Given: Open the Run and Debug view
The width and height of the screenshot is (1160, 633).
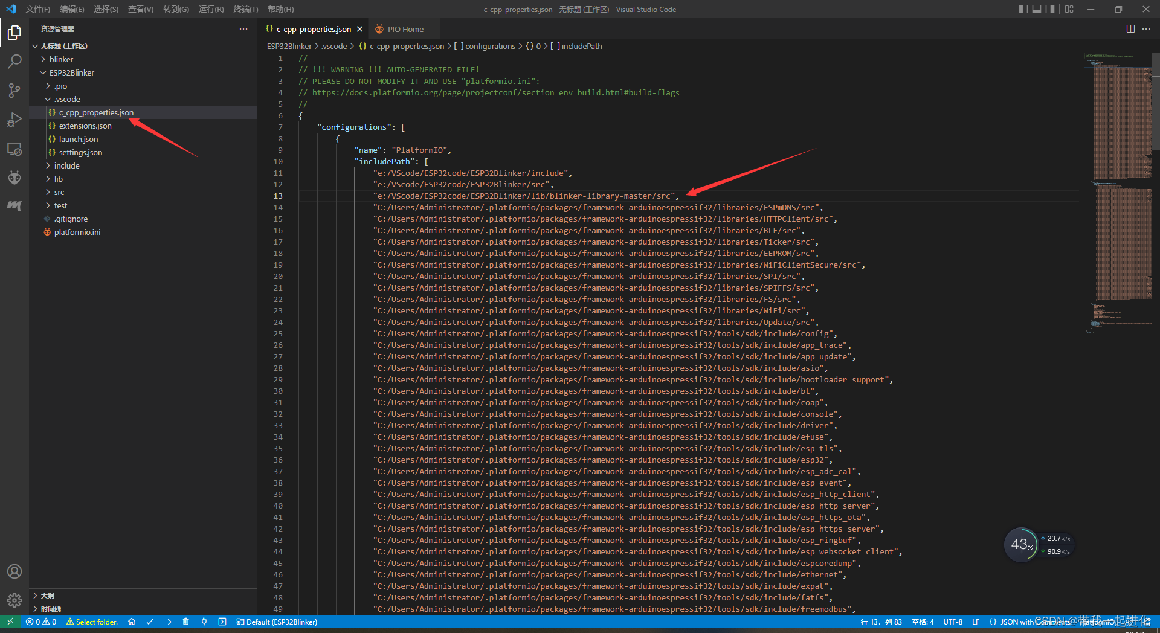Looking at the screenshot, I should pos(14,120).
